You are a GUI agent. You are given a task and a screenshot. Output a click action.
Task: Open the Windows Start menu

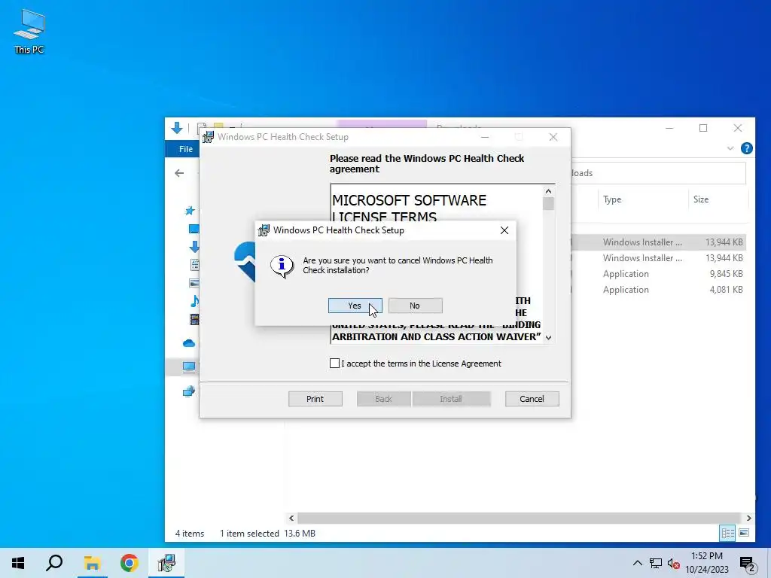click(18, 563)
